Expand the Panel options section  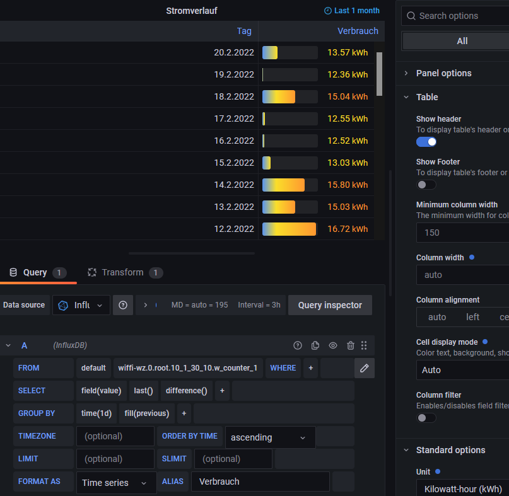click(x=443, y=73)
